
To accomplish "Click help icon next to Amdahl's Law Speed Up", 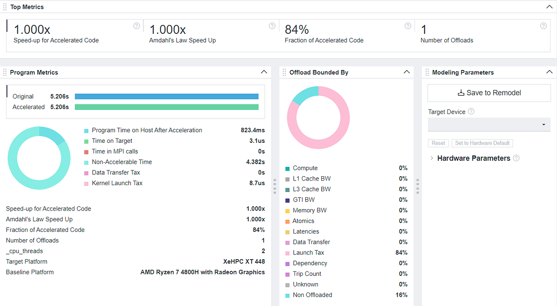I will [x=272, y=26].
